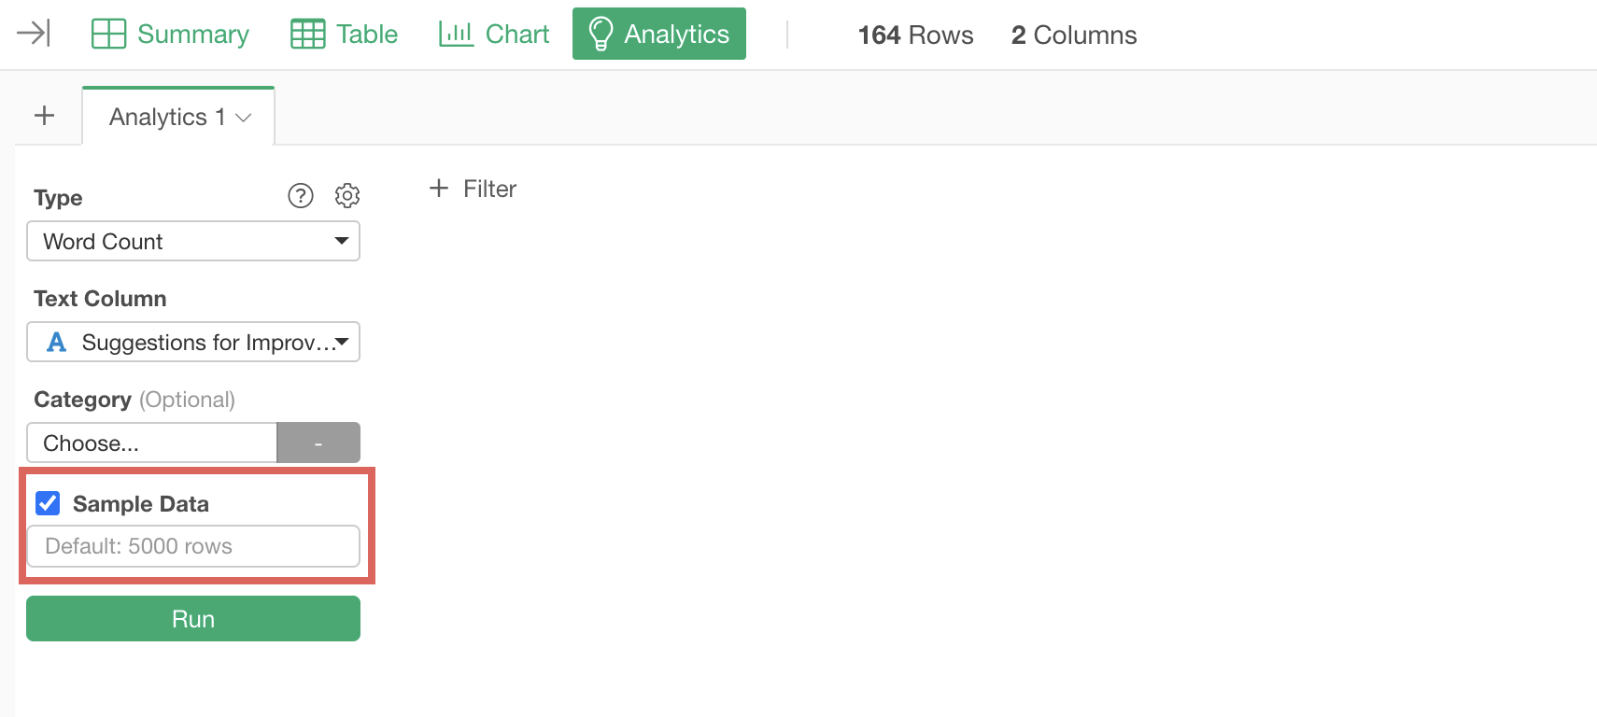Image resolution: width=1597 pixels, height=717 pixels.
Task: Click the Chart bar-graph icon
Action: (x=456, y=34)
